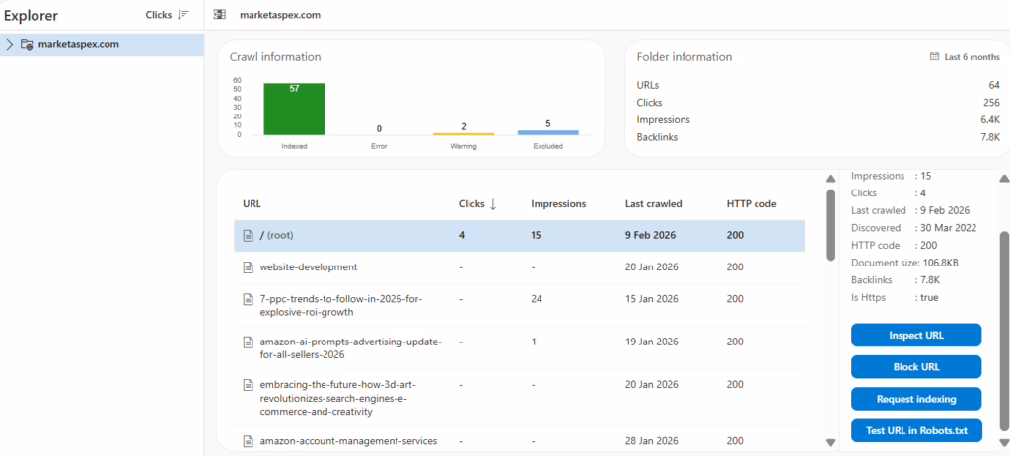Click the Block URL button
Viewport: 1010px width, 456px height.
(x=916, y=367)
